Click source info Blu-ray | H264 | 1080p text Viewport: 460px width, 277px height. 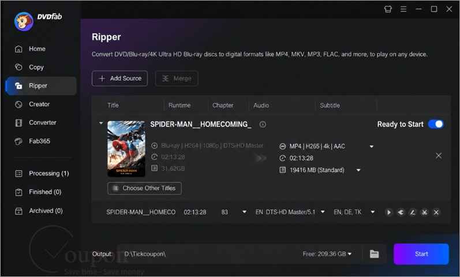(x=212, y=145)
